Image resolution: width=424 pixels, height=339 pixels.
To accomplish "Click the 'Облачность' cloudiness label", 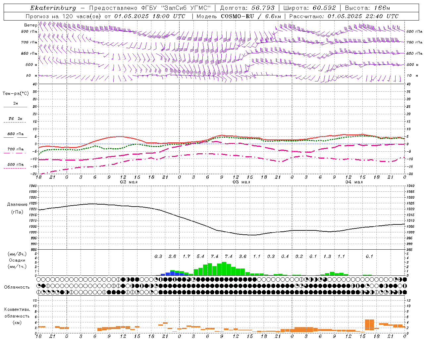I will click(x=17, y=287).
